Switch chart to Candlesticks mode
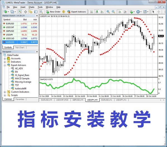Viewport: 167px width, 147px height. coord(97,12)
